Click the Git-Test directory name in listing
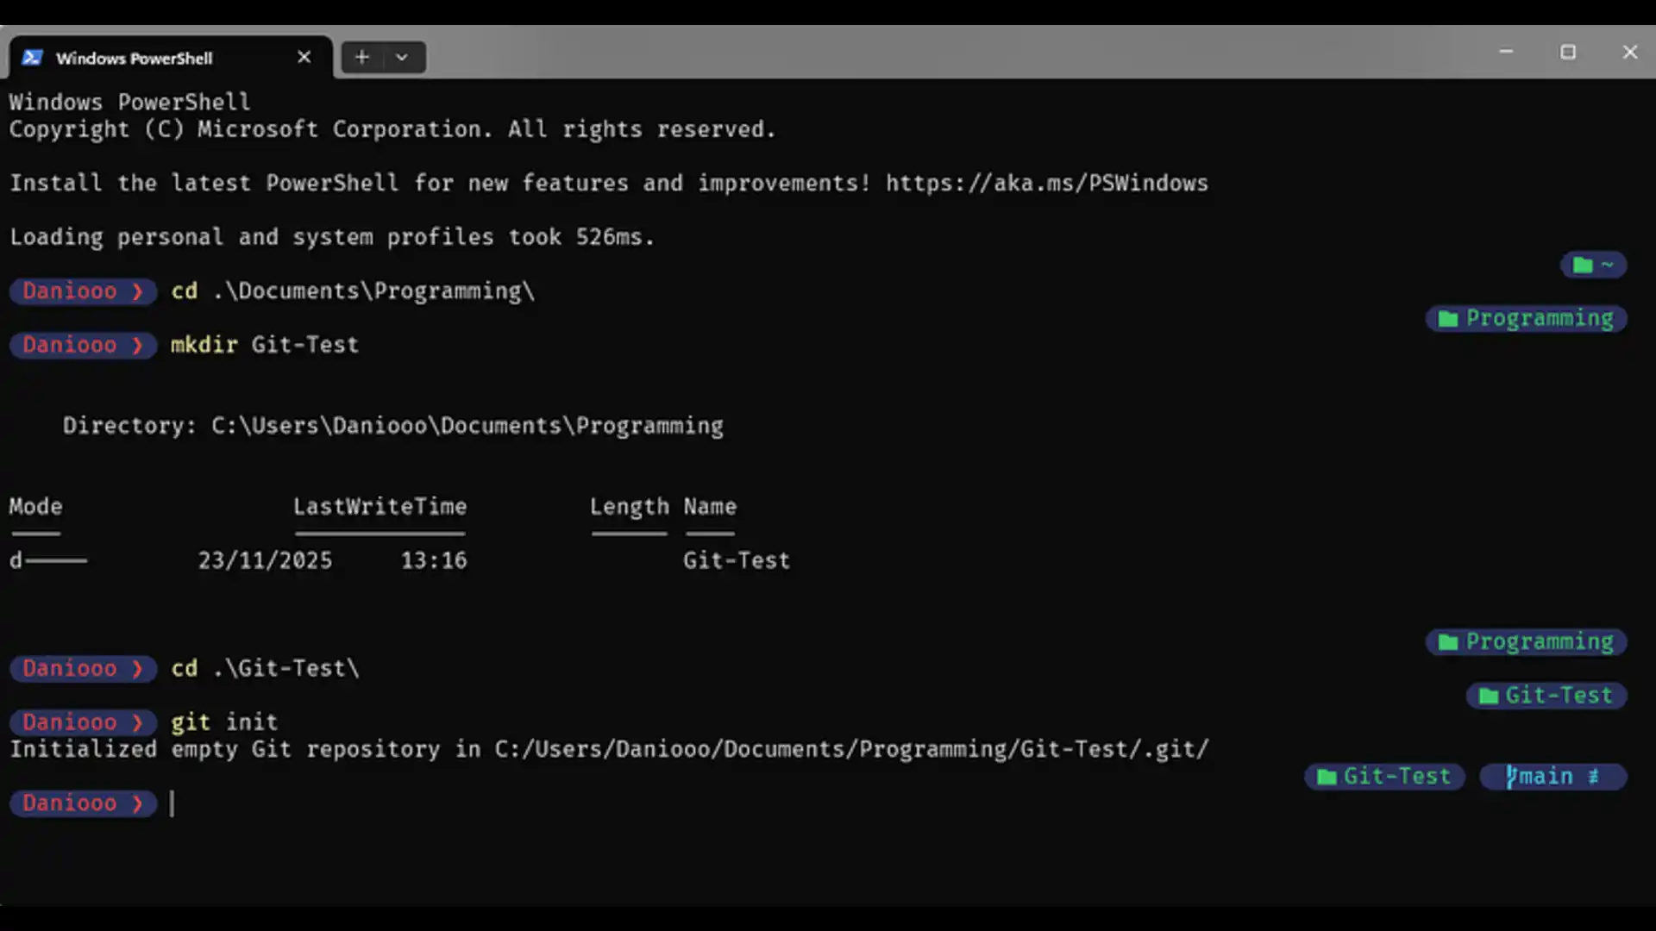The width and height of the screenshot is (1656, 931). click(x=736, y=560)
